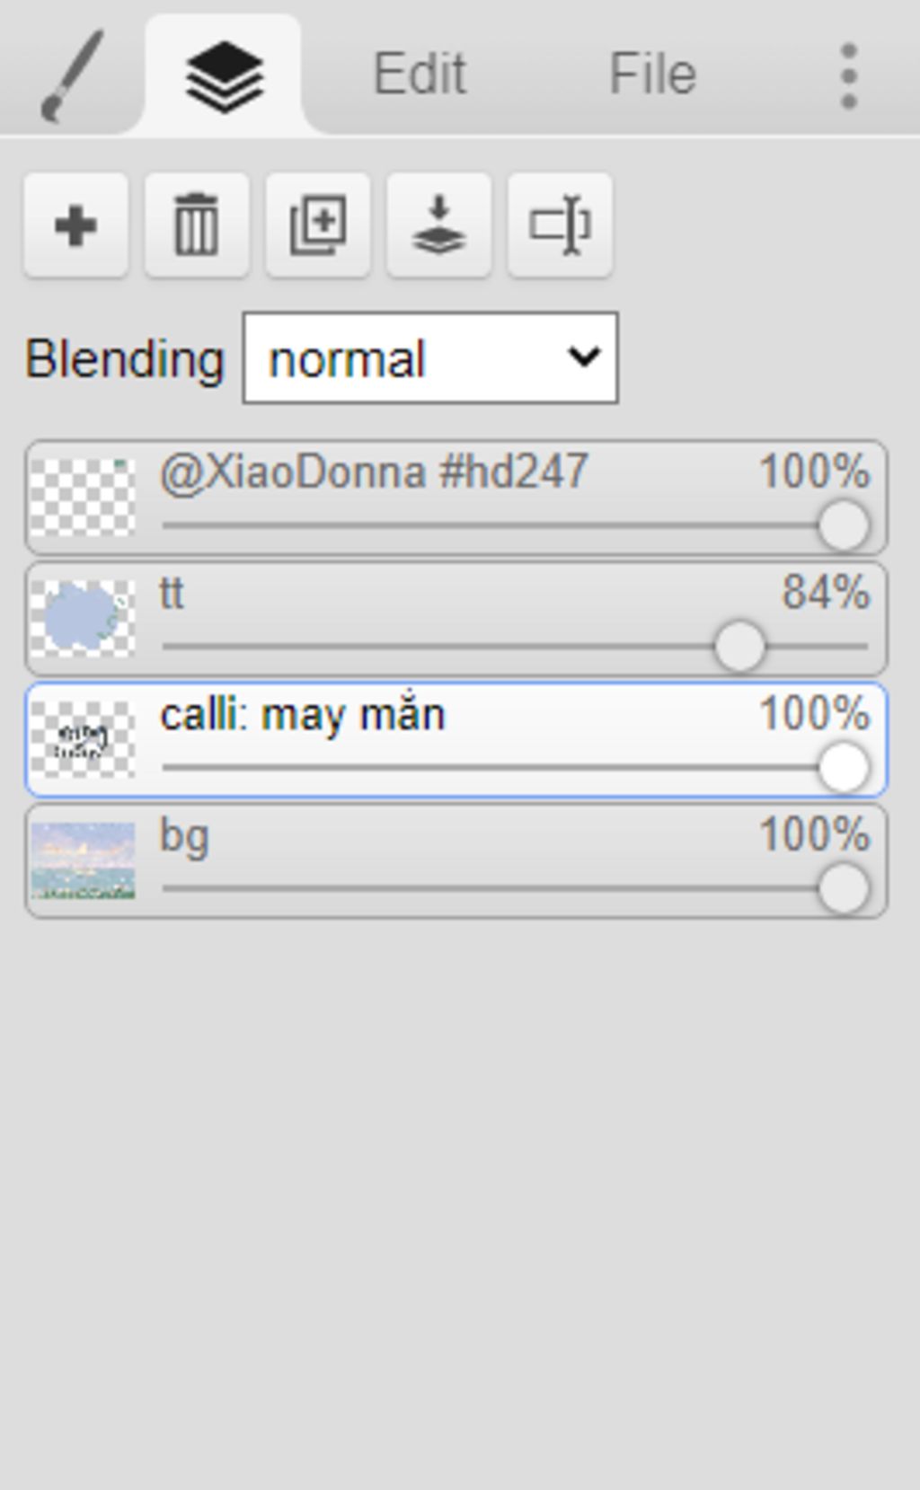This screenshot has width=920, height=1490.
Task: Open the three-dot more menu
Action: tap(848, 75)
